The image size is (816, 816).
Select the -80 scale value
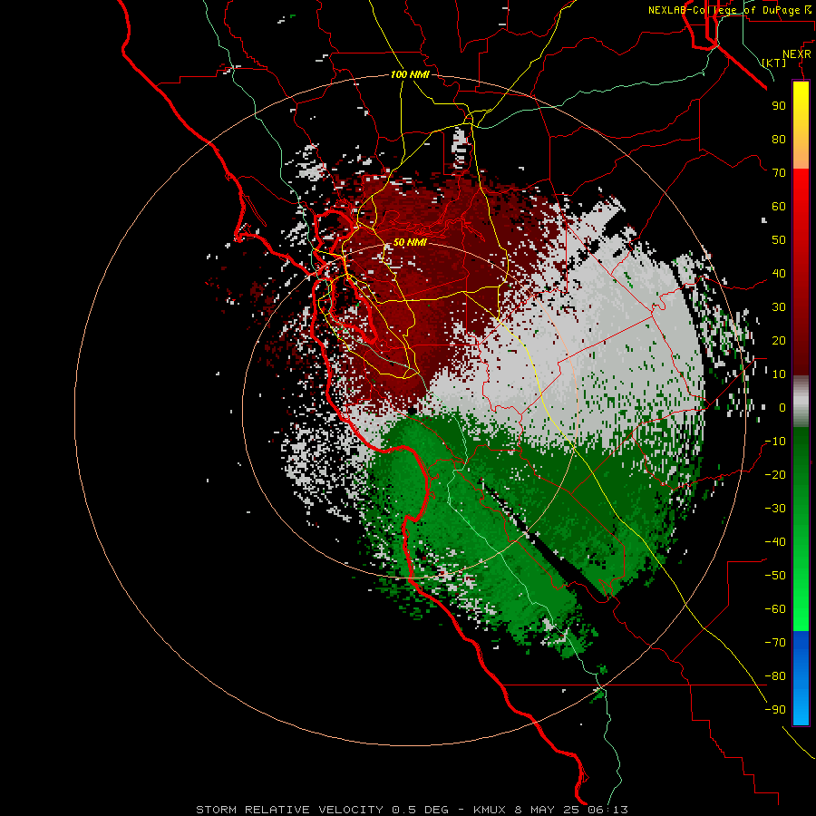(775, 676)
